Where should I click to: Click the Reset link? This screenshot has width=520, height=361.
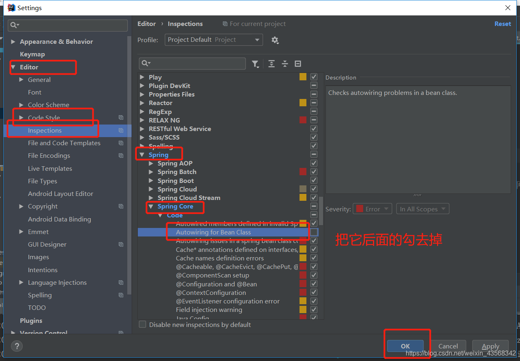[503, 24]
